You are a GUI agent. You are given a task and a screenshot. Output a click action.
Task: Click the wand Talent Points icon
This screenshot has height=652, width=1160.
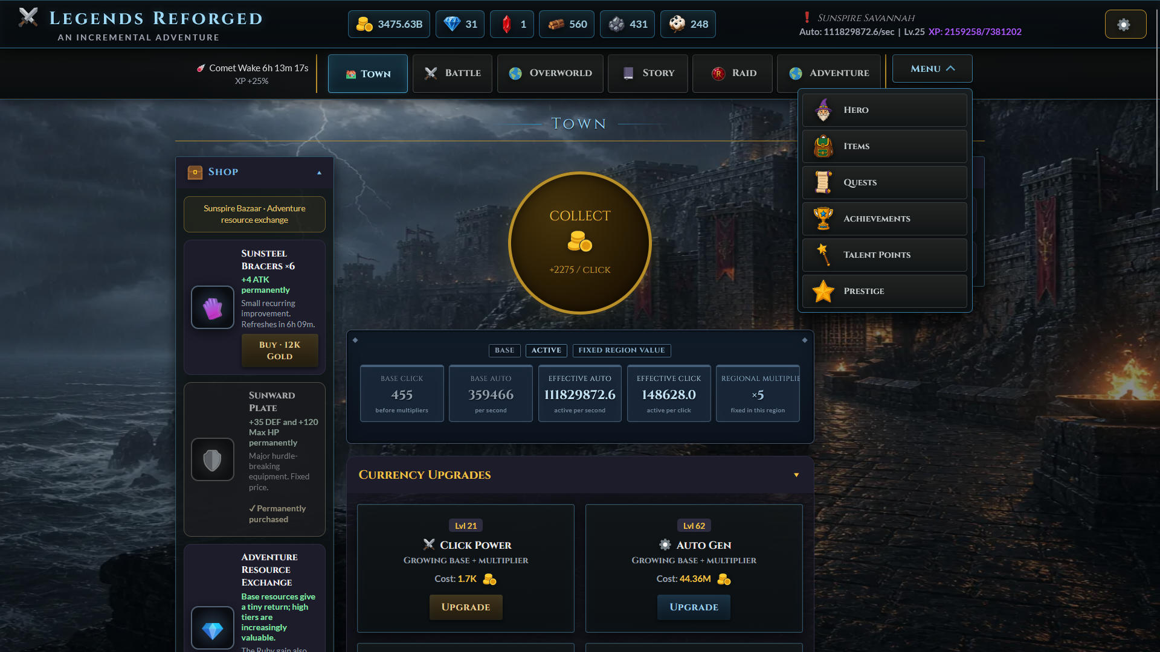coord(823,255)
